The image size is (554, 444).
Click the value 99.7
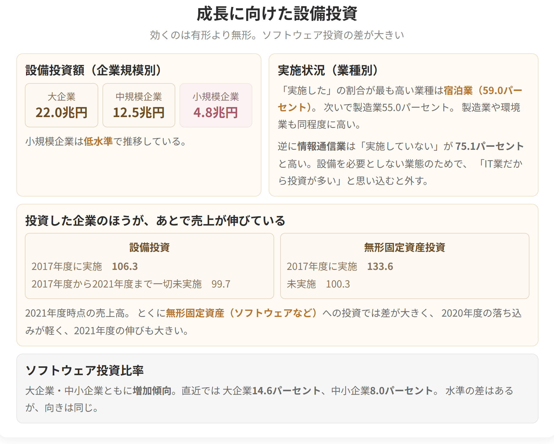[221, 284]
